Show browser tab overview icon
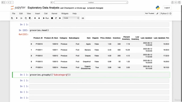This screenshot has height=102, width=182. pyautogui.click(x=179, y=2)
